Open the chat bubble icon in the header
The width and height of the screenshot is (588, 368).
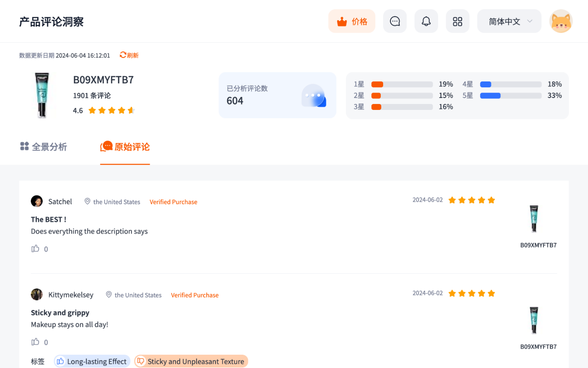(x=395, y=21)
